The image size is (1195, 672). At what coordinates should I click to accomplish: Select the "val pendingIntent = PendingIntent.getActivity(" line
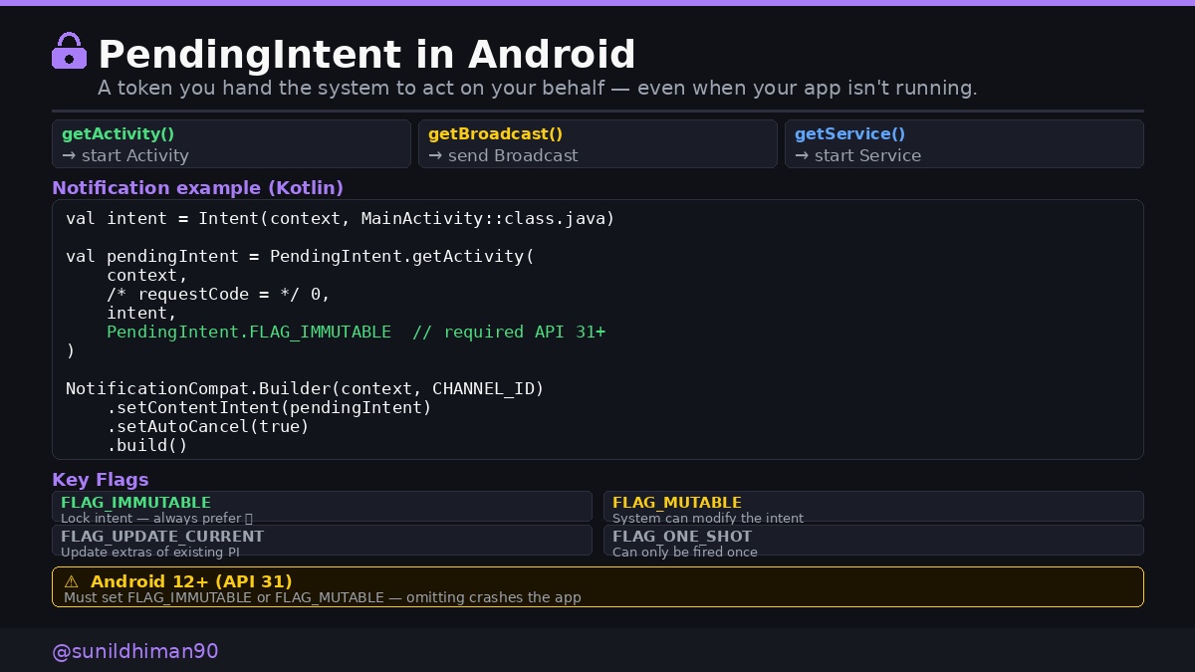[300, 256]
